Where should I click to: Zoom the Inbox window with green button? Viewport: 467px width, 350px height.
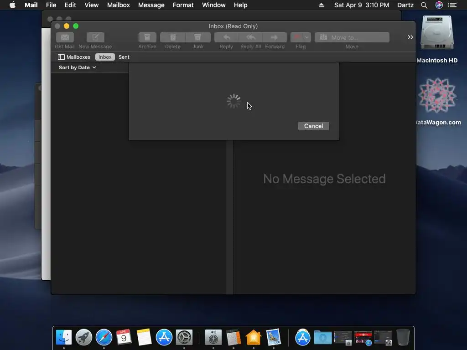[76, 26]
